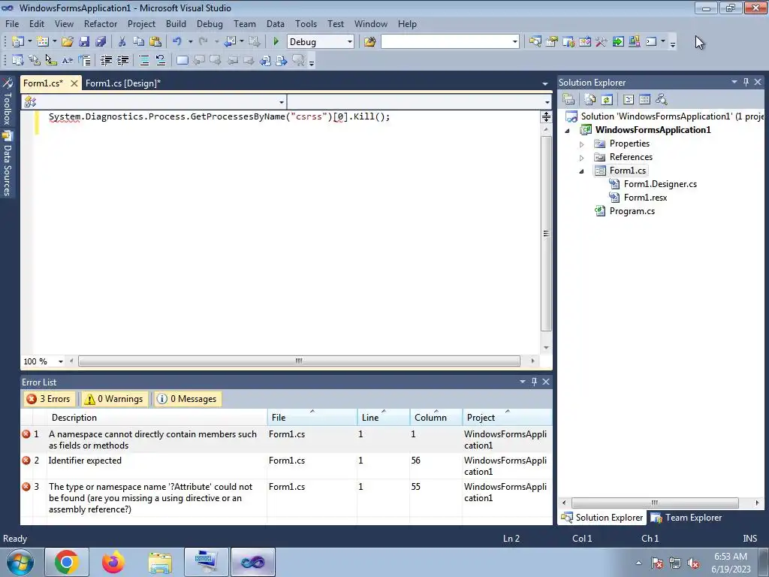Click the Paste clipboard icon
Screen dimensions: 769x577
[155, 42]
